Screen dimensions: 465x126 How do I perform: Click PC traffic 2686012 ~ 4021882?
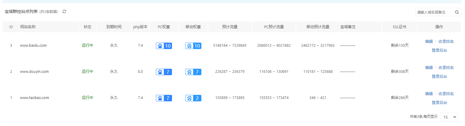[274, 46]
